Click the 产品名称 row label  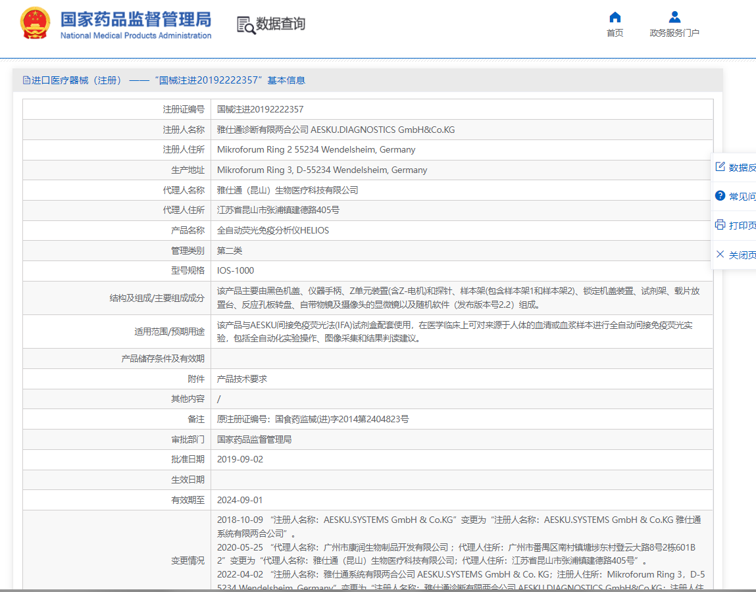(x=188, y=230)
